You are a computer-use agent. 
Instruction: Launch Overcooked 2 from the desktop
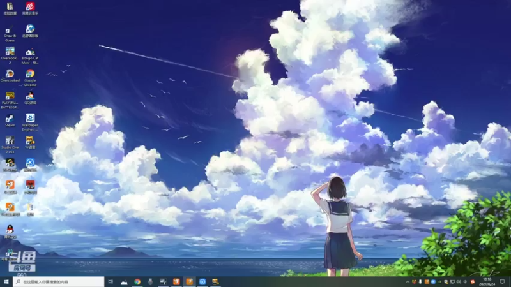click(10, 55)
